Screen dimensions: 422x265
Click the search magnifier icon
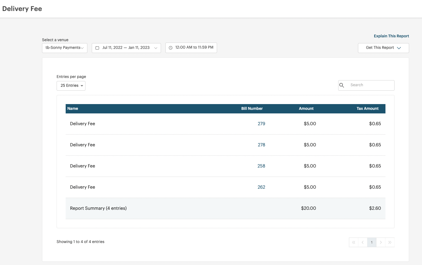(342, 85)
